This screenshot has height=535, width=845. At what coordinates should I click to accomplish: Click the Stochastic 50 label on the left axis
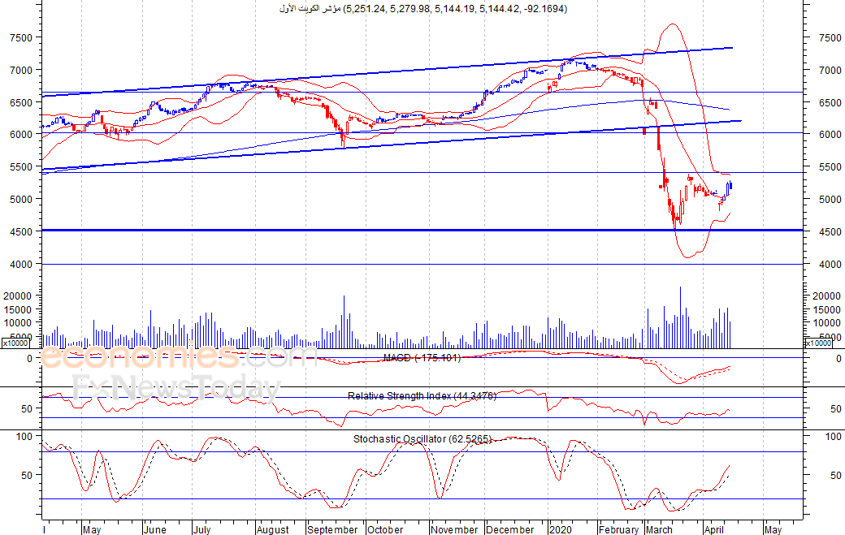click(x=27, y=475)
